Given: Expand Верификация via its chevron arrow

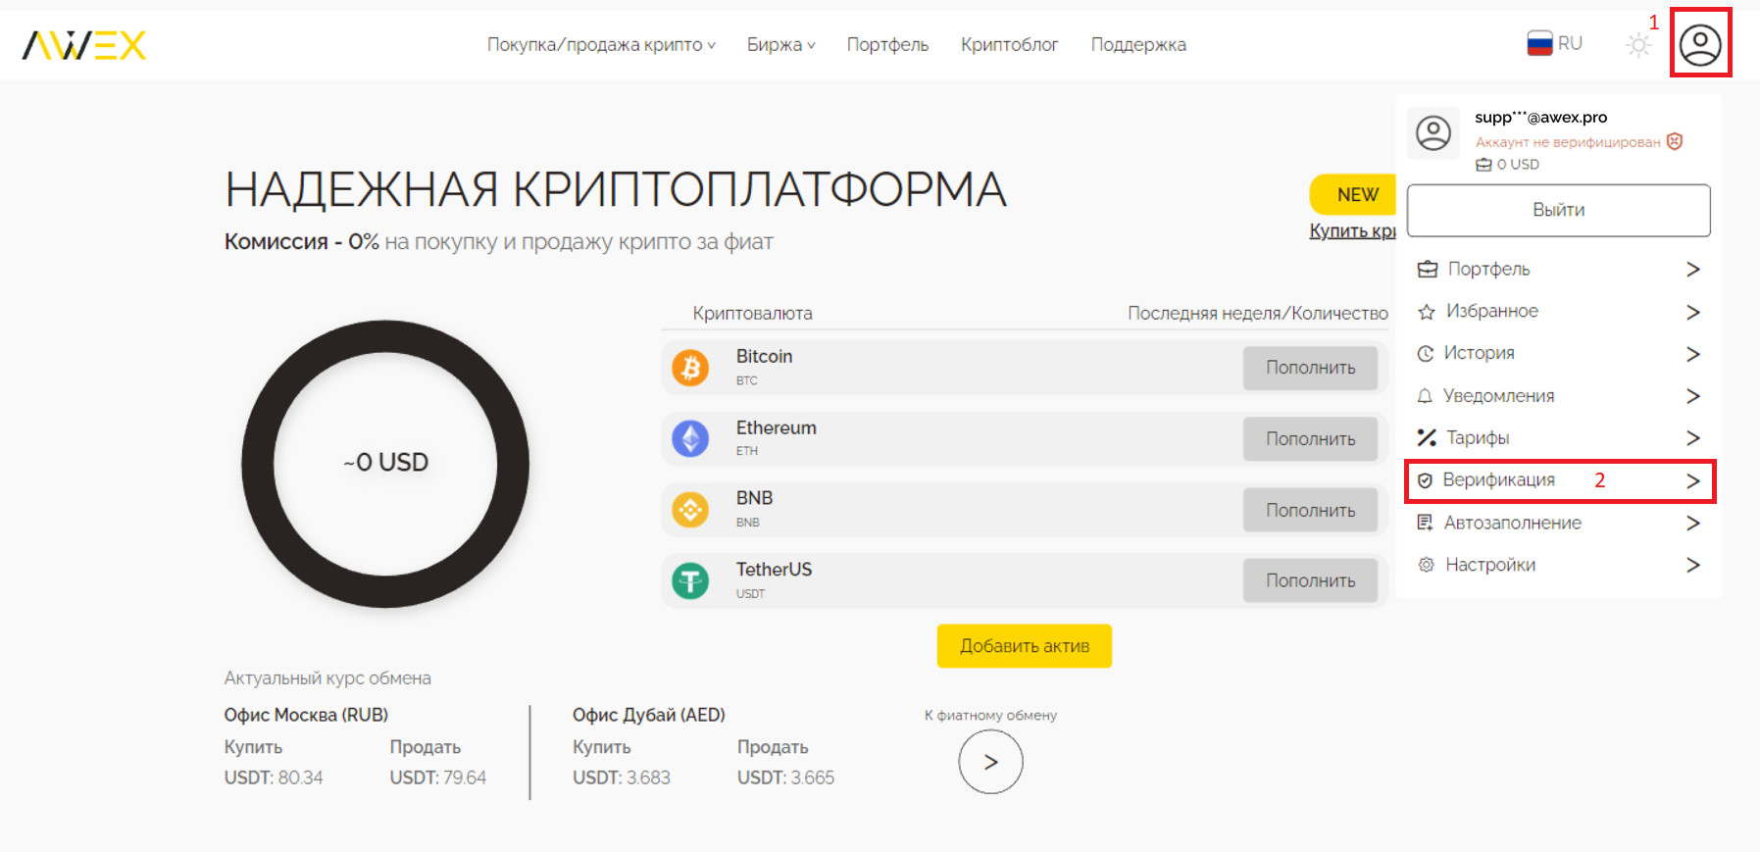Looking at the screenshot, I should [1693, 480].
